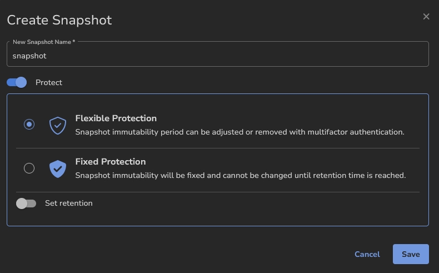
Task: Place cursor on the typed 'snapshot' text
Action: click(x=29, y=56)
